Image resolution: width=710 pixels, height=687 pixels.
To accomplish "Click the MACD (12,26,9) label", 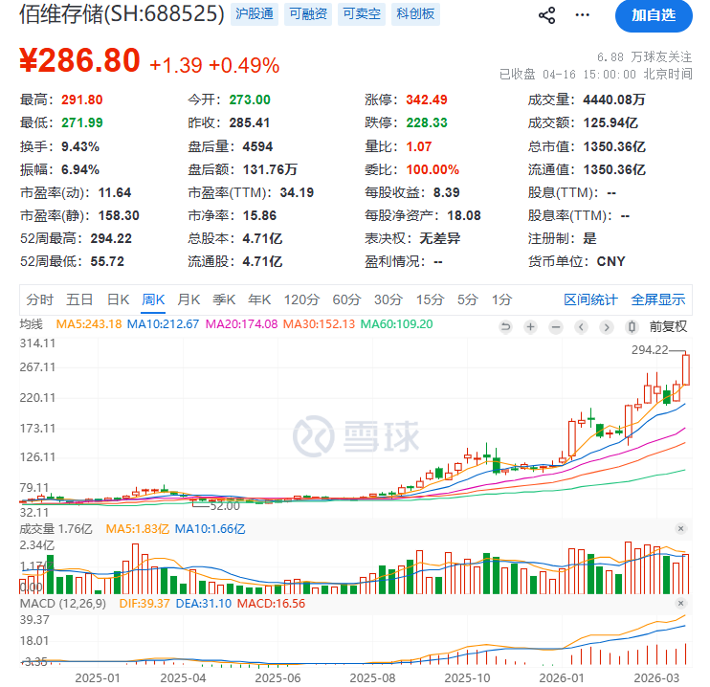I will pos(63,604).
